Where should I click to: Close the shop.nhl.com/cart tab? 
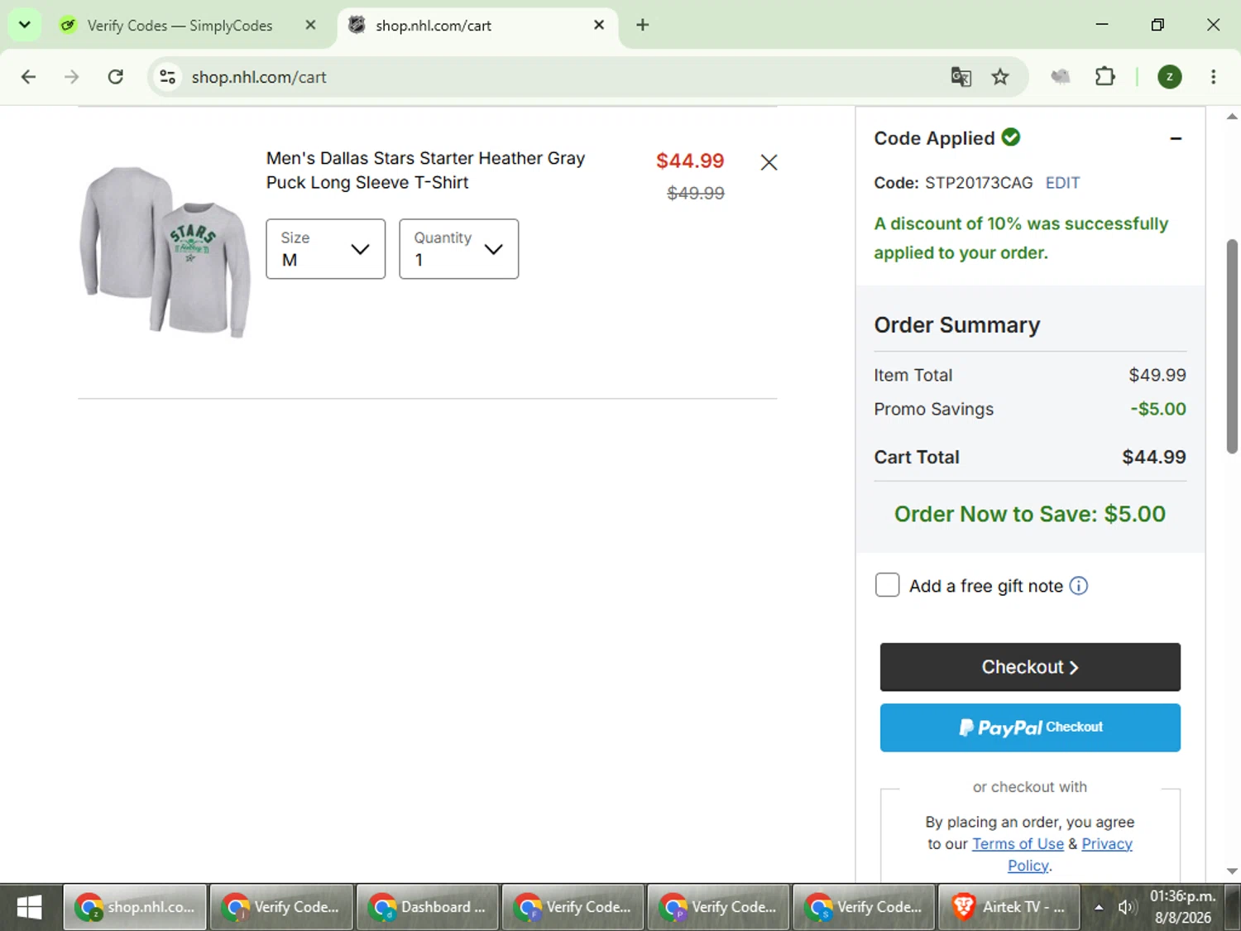(x=599, y=25)
